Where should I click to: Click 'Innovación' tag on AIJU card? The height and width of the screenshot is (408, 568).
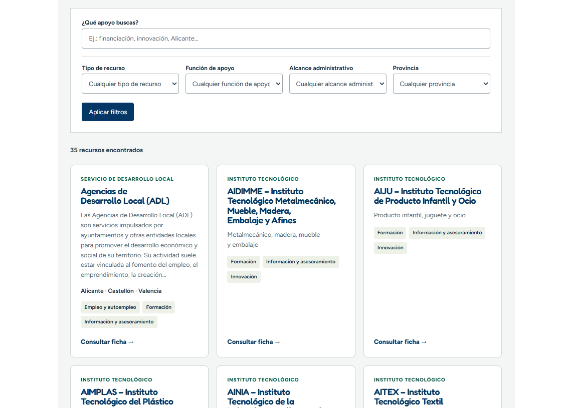click(x=390, y=248)
